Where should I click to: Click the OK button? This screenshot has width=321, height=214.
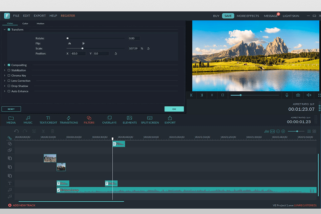click(174, 109)
